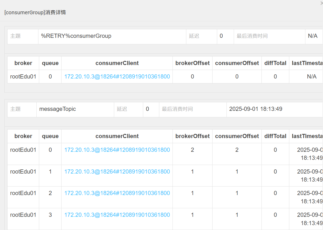Viewport: 323px width, 230px height.
Task: Open client link for messageTopic queue 2
Action: (117, 193)
